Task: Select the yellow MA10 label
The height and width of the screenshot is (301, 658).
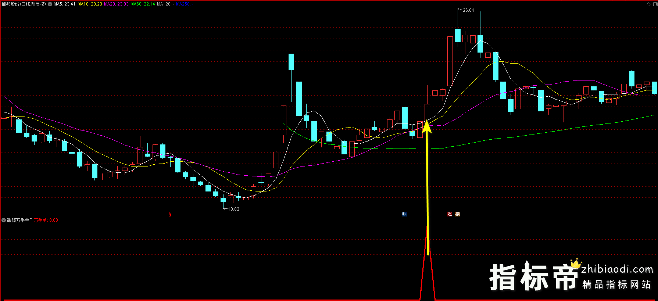Action: 90,4
